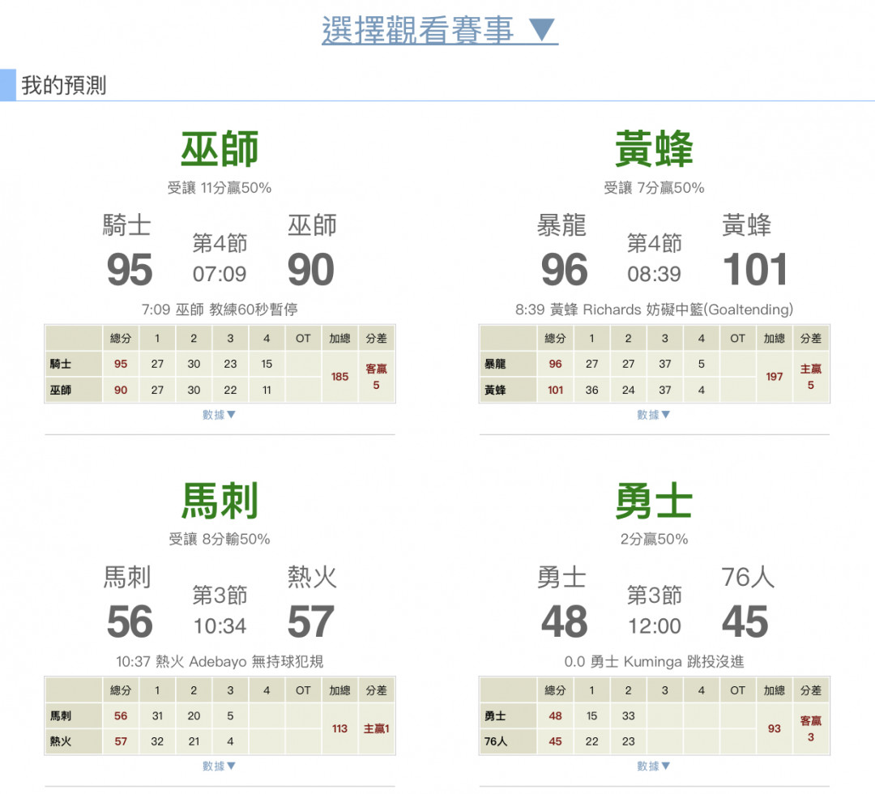Click the large 騎士 score 95
Screen dimensions: 875x794
coord(130,270)
